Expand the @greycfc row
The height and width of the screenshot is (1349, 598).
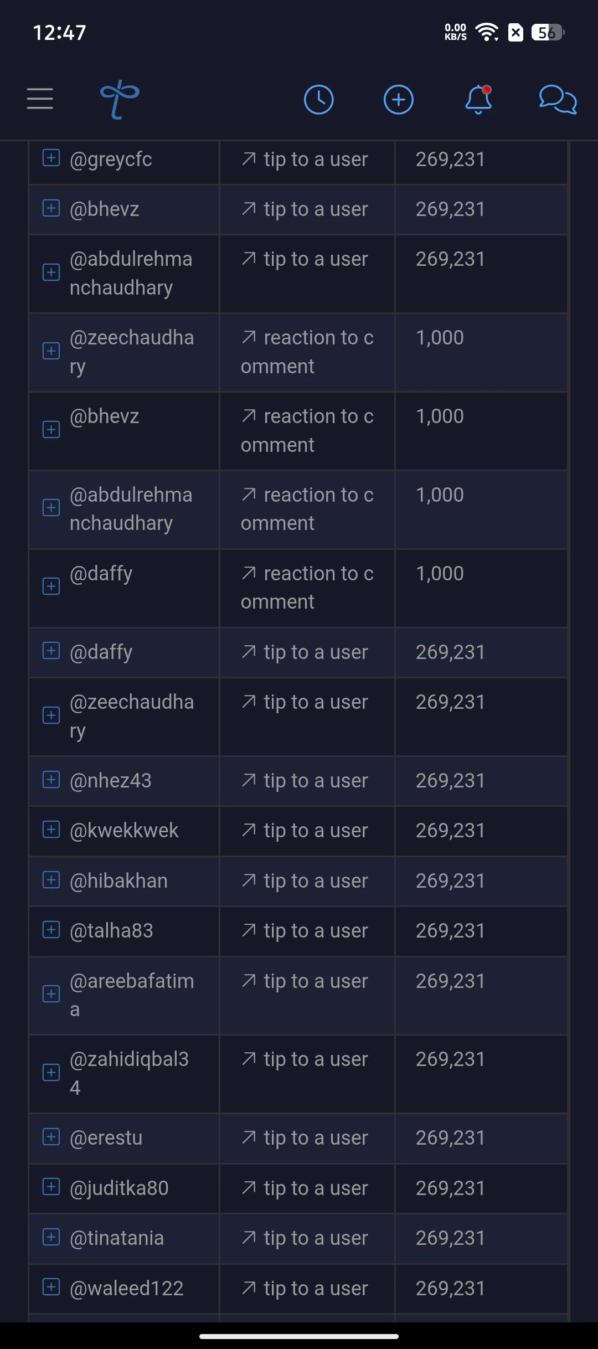(x=51, y=158)
